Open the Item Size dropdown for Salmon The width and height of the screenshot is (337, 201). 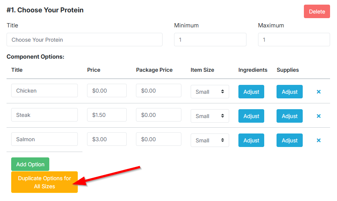(x=210, y=140)
